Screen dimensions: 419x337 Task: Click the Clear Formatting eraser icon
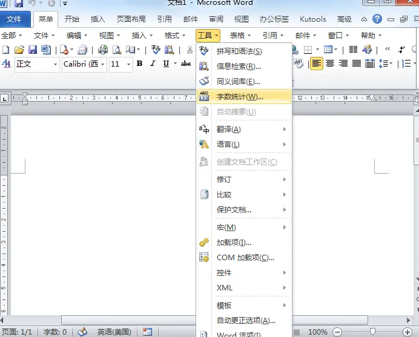[x=299, y=64]
